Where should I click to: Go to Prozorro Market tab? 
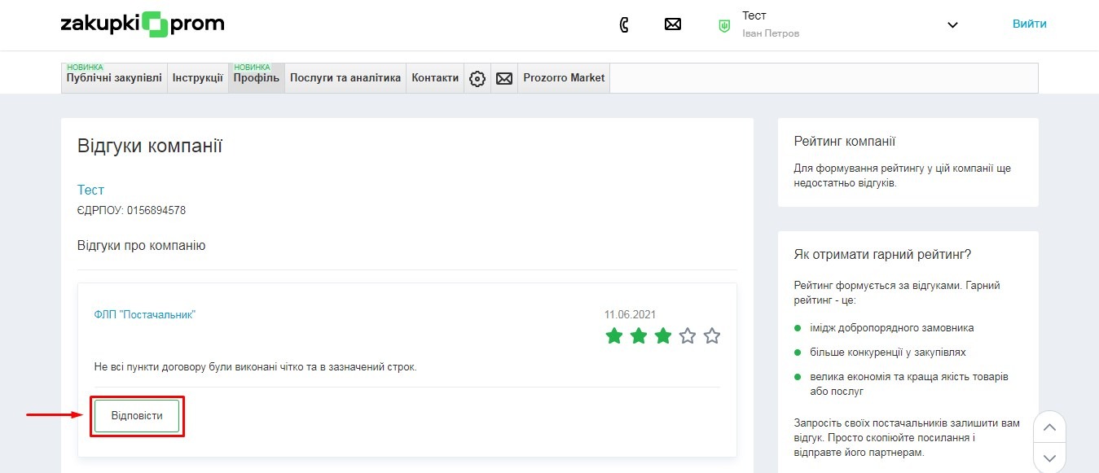coord(564,78)
